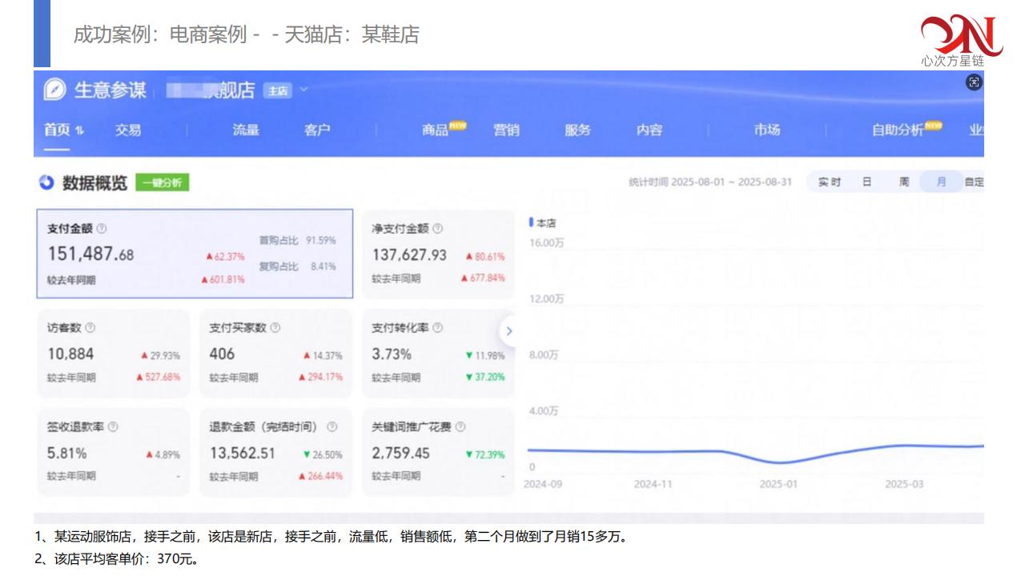Expand next metrics with the right chevron
This screenshot has width=1025, height=576.
click(x=509, y=331)
